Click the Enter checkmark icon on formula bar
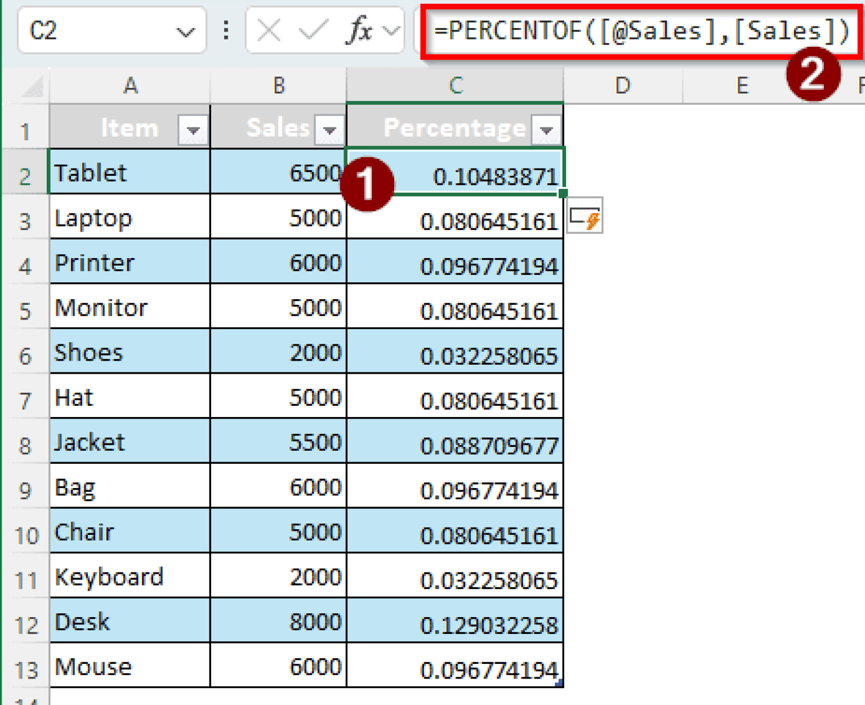 [311, 31]
